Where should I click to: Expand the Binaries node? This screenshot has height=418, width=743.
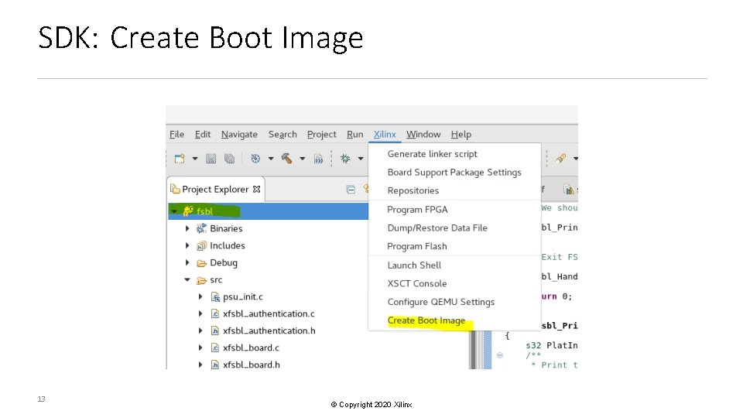(187, 228)
